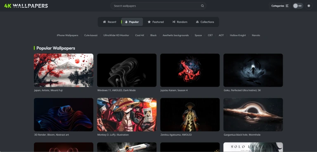This screenshot has height=152, width=317.
Task: Open the Cute kawaii tag
Action: point(91,35)
